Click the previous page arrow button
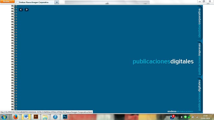Image resolution: width=214 pixels, height=120 pixels. (21, 10)
